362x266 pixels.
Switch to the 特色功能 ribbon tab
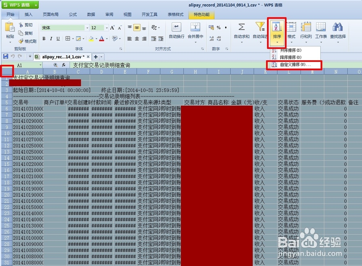[x=202, y=14]
